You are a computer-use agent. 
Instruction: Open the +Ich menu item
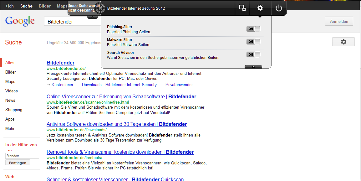pos(9,6)
